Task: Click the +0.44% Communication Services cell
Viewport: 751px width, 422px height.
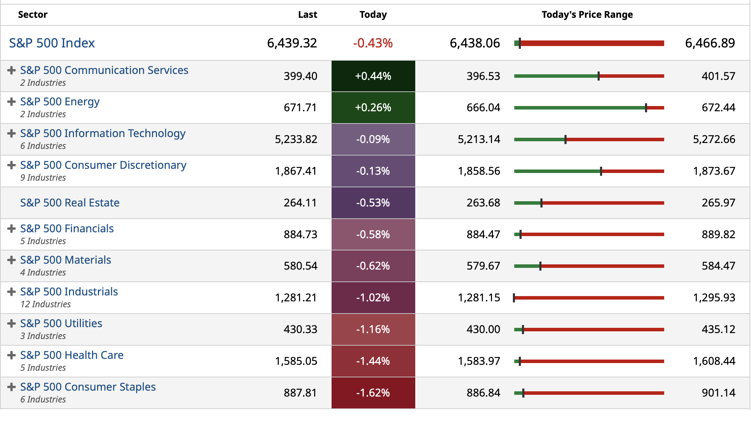Action: pos(373,76)
